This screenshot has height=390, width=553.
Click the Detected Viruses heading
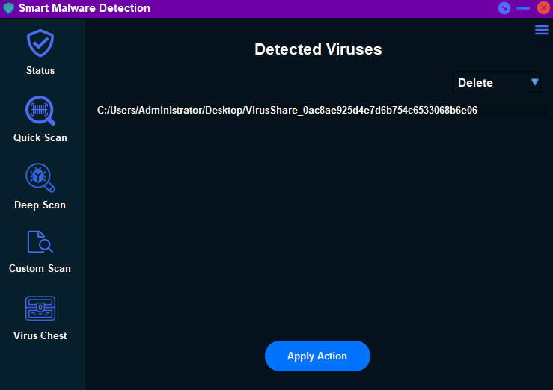coord(318,50)
